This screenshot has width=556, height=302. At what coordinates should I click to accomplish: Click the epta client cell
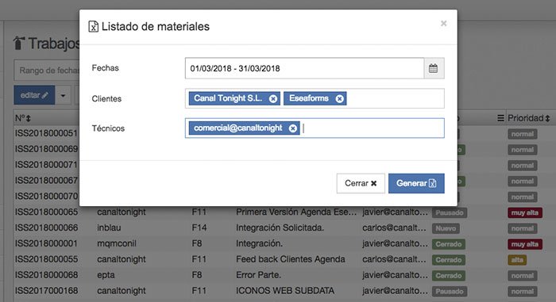pos(106,275)
